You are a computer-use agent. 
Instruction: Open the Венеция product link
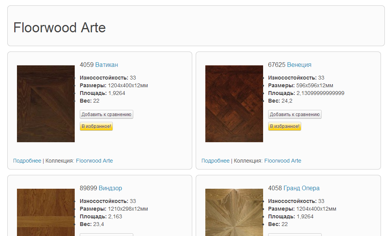click(x=299, y=65)
